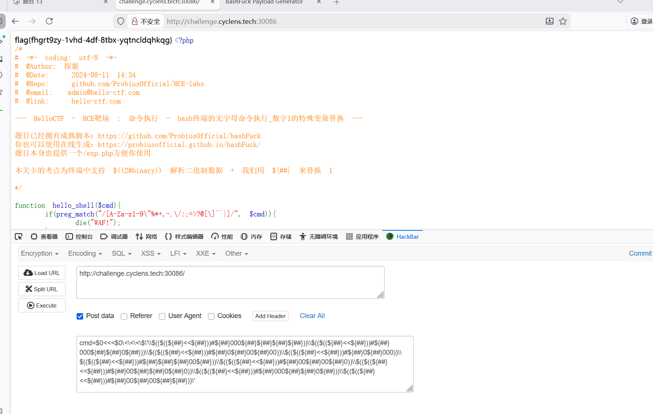The height and width of the screenshot is (414, 653).
Task: Click the Load URL button
Action: tap(42, 273)
